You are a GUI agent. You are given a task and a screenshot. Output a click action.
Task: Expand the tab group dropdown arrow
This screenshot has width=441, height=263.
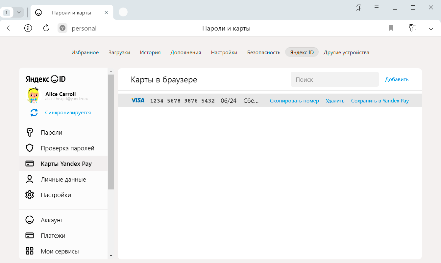click(x=19, y=12)
